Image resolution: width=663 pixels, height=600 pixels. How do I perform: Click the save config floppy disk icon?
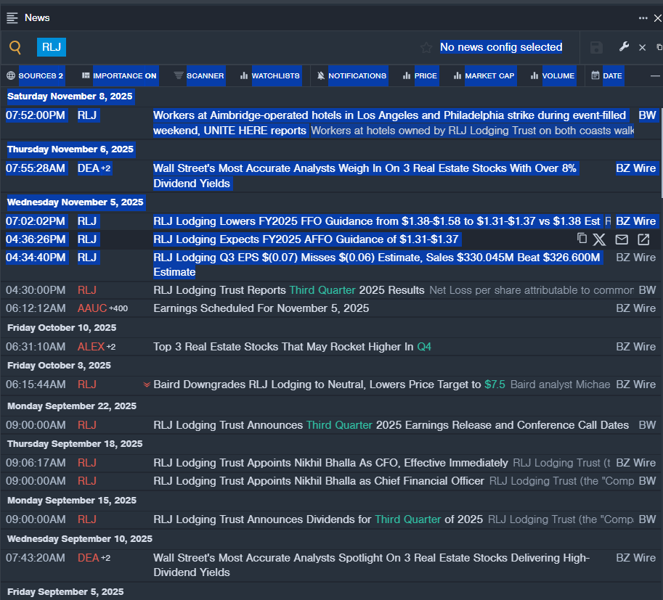(596, 48)
